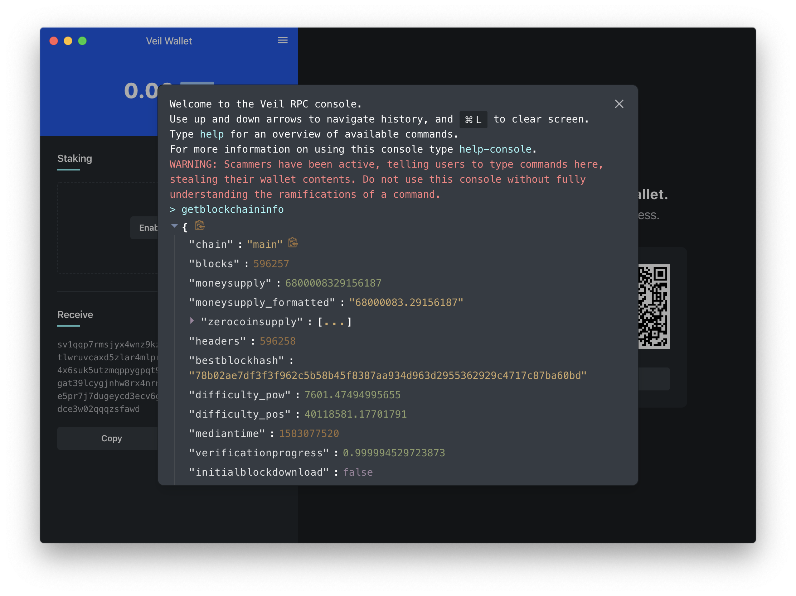Click the help command link
This screenshot has width=796, height=596.
212,134
